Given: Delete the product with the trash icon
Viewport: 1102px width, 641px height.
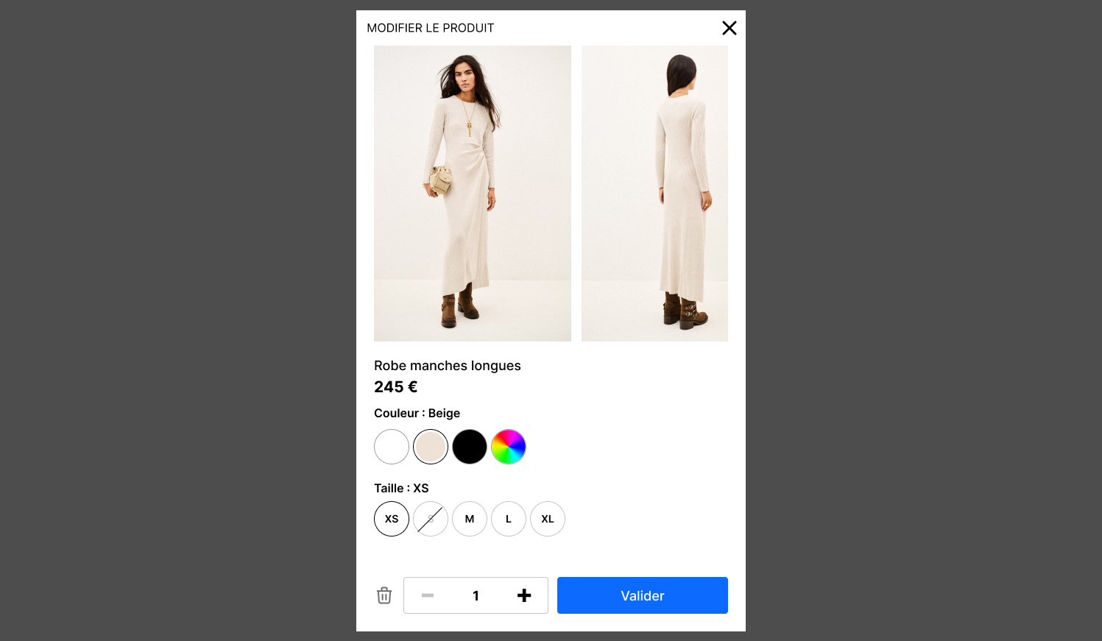Looking at the screenshot, I should (384, 595).
